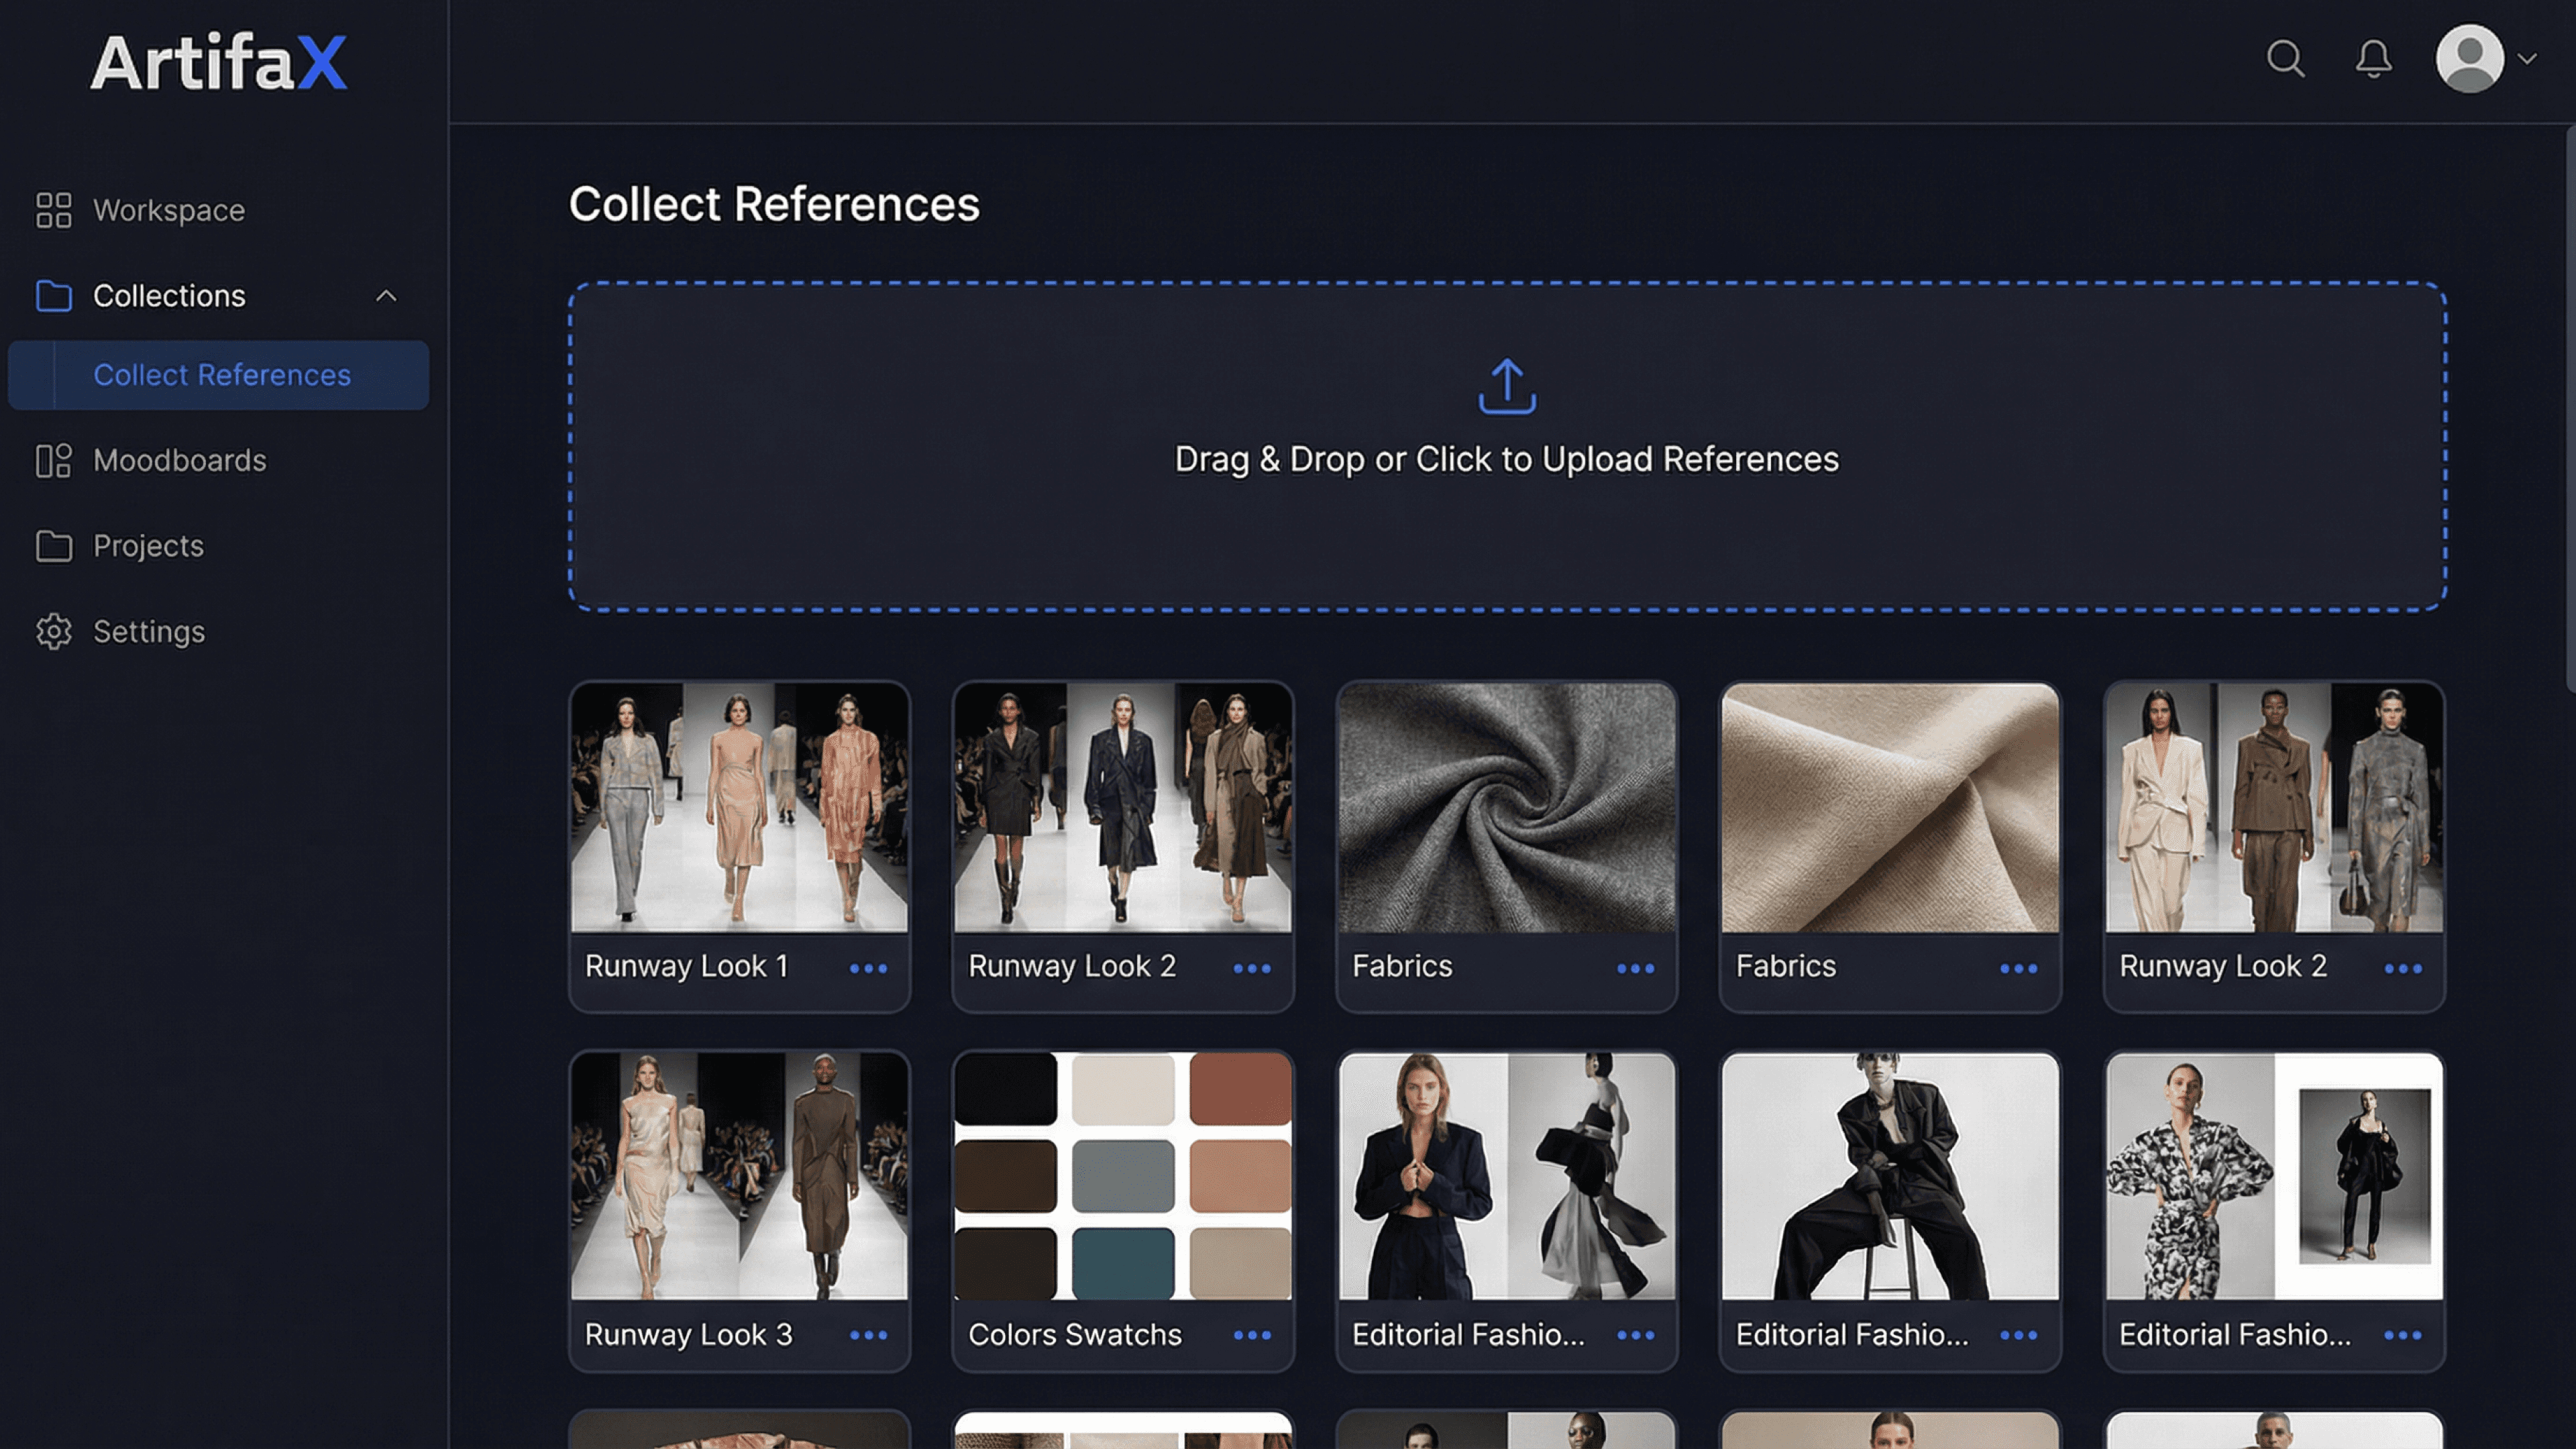Image resolution: width=2576 pixels, height=1449 pixels.
Task: Click the user avatar icon
Action: pyautogui.click(x=2469, y=58)
